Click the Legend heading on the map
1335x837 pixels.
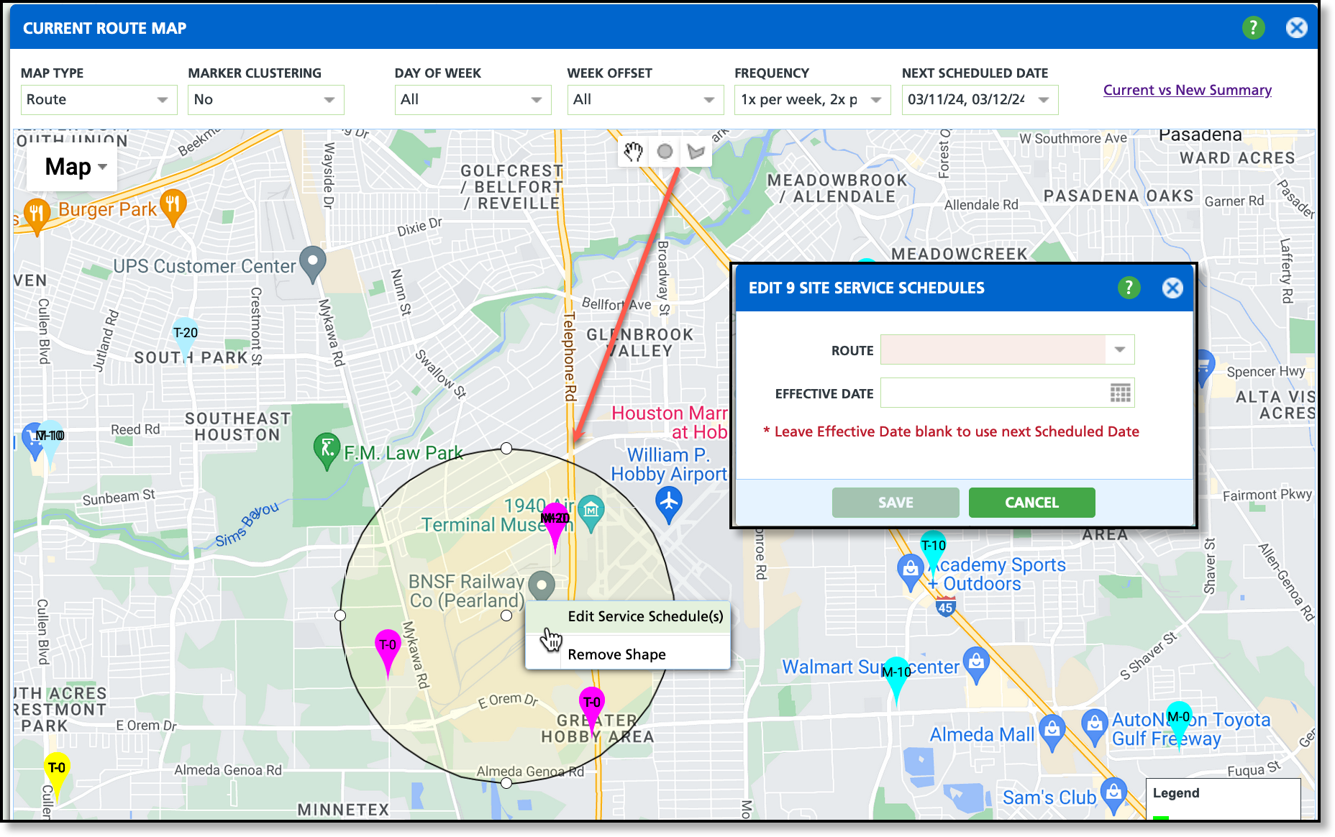tap(1176, 793)
